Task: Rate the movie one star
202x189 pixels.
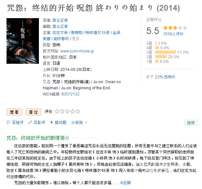Action: pos(57,111)
